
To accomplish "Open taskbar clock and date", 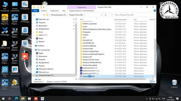I will tap(170, 98).
